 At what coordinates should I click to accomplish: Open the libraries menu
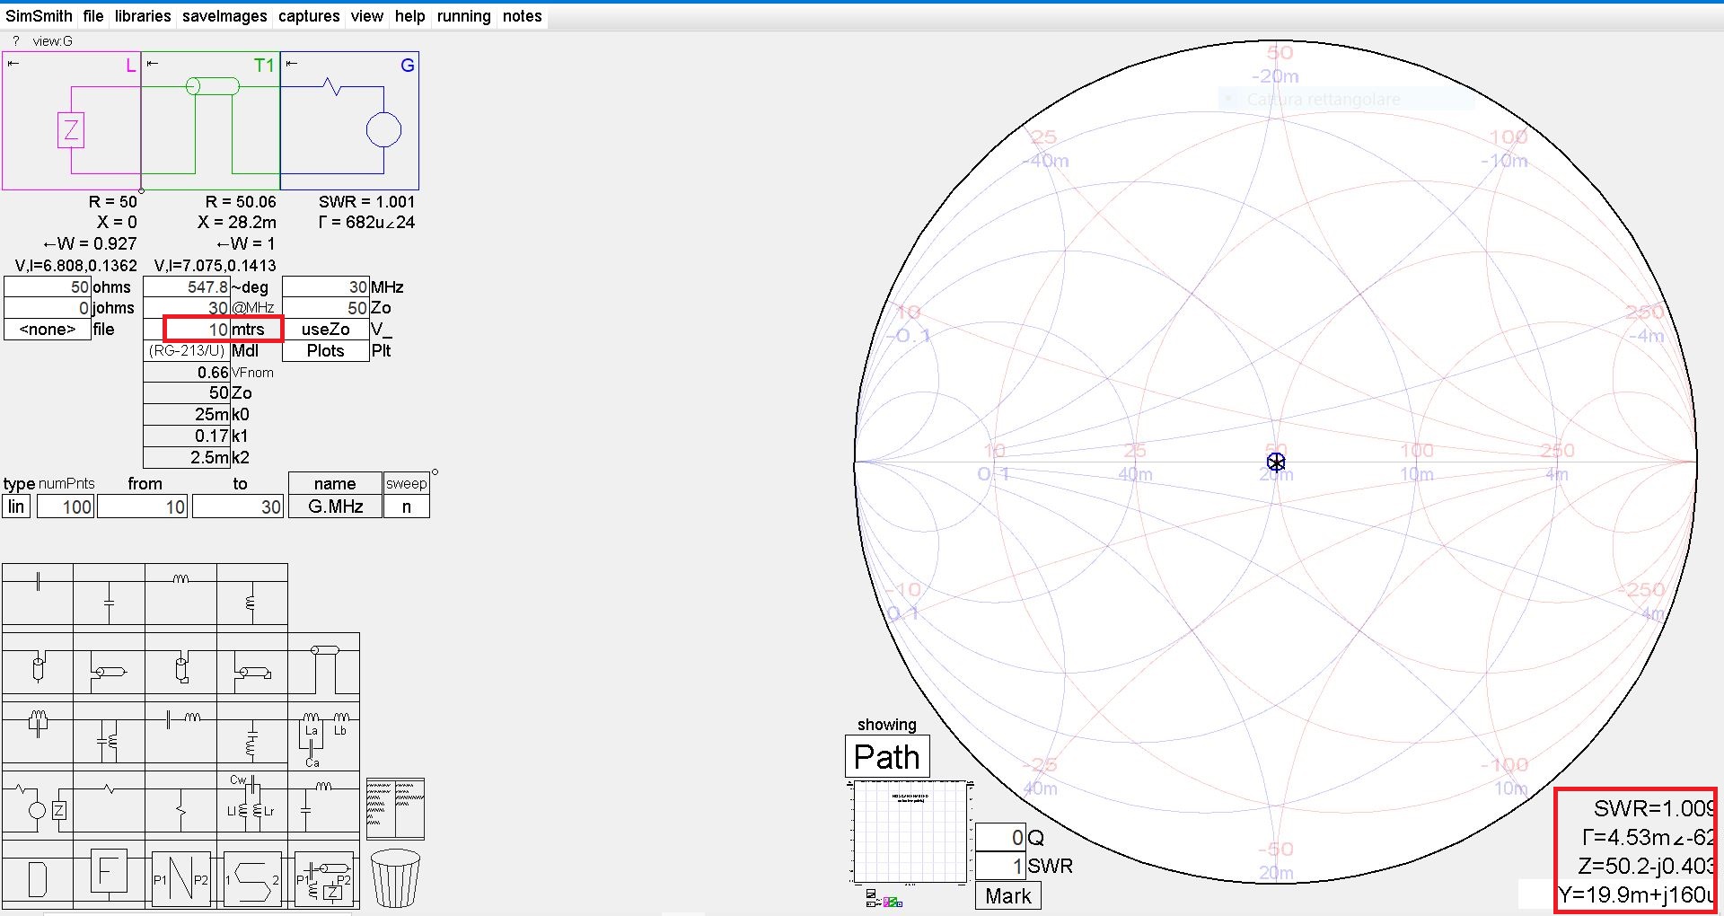[x=143, y=16]
